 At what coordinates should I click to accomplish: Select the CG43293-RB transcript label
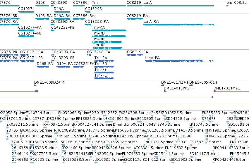point(63,27)
